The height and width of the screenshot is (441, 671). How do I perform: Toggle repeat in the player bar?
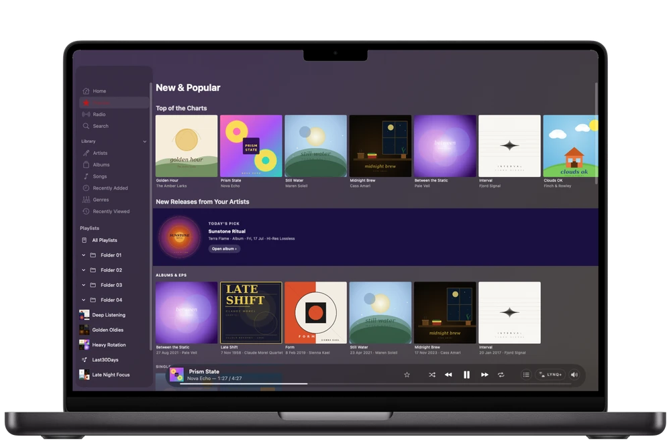(501, 375)
